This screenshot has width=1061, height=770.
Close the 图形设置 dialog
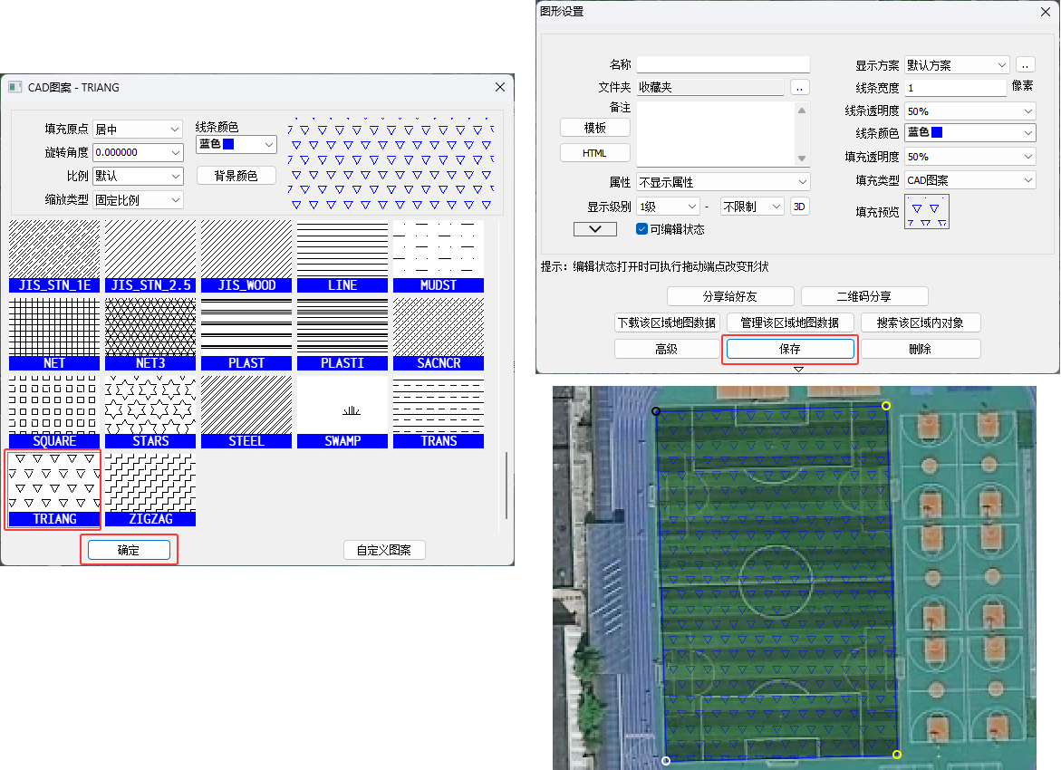coord(1045,12)
